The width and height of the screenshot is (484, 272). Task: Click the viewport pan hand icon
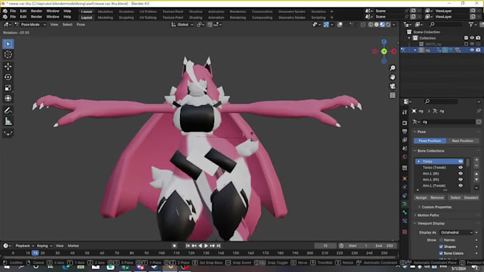click(392, 77)
